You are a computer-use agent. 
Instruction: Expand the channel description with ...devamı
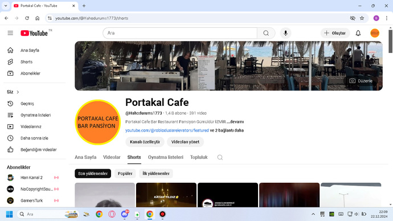point(235,122)
